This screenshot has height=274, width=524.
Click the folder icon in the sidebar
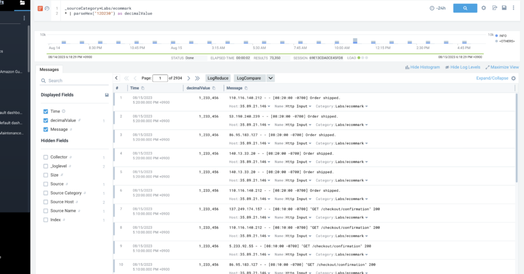(22, 3)
